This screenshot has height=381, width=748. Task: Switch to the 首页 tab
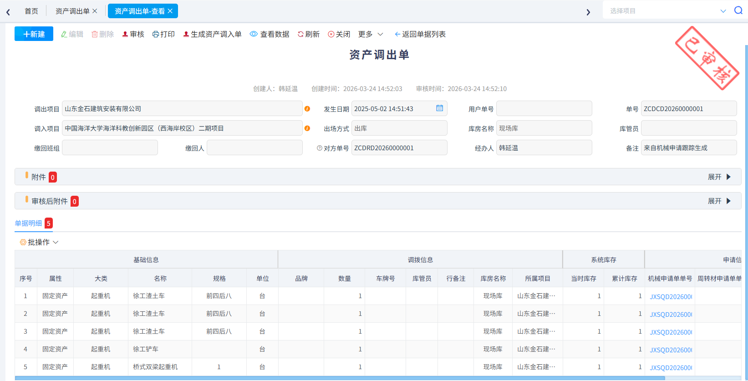click(x=31, y=11)
